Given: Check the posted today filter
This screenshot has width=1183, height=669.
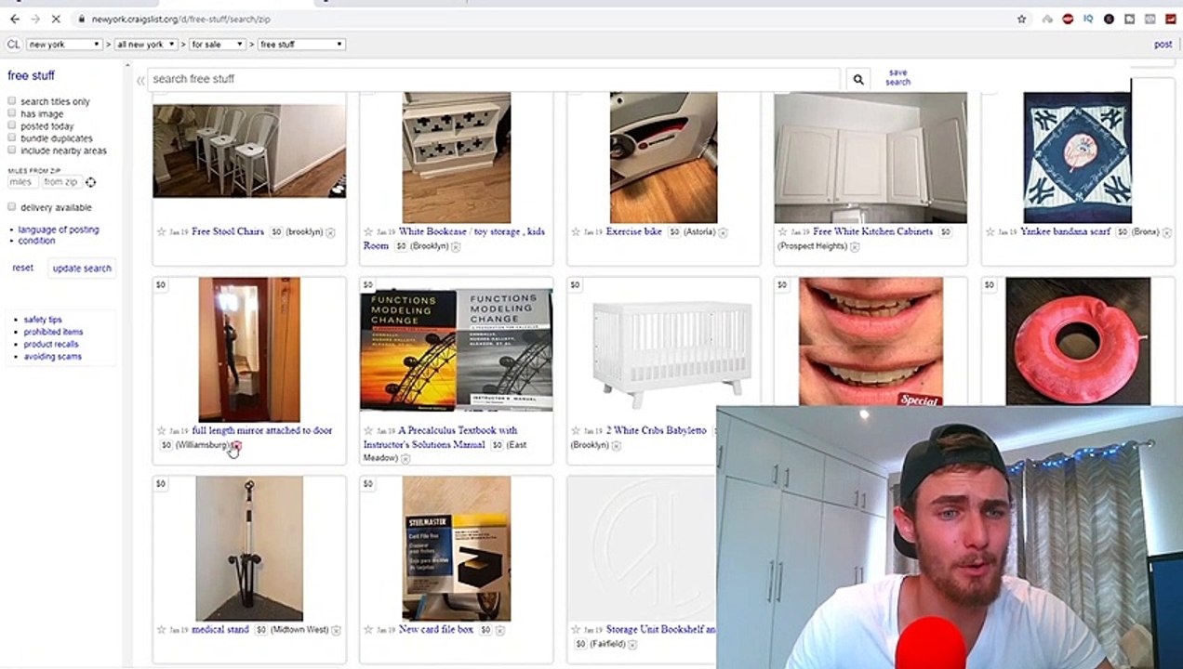Looking at the screenshot, I should click(x=12, y=125).
